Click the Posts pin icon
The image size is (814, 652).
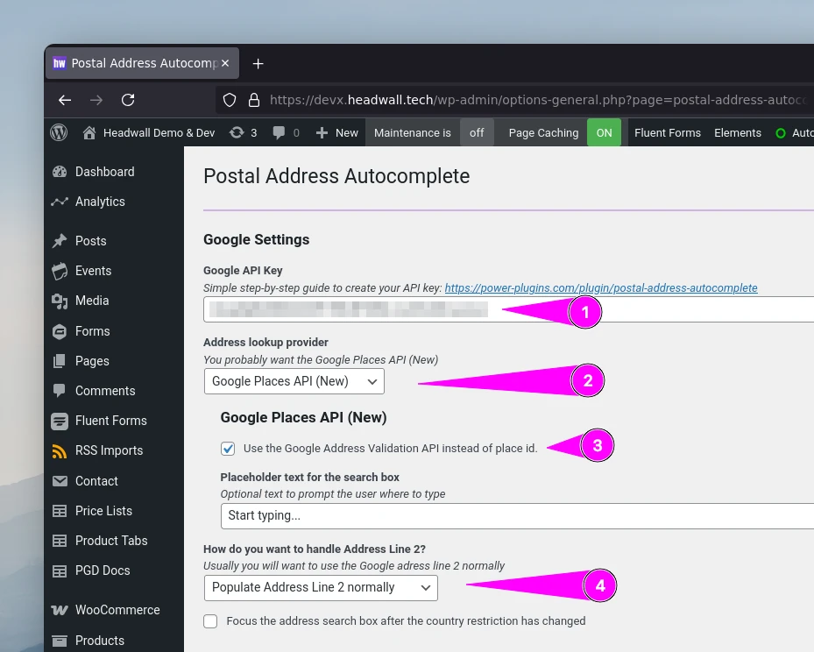[x=60, y=241]
